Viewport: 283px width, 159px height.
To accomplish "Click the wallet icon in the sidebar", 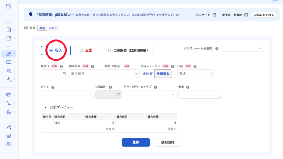I will coord(9,38).
